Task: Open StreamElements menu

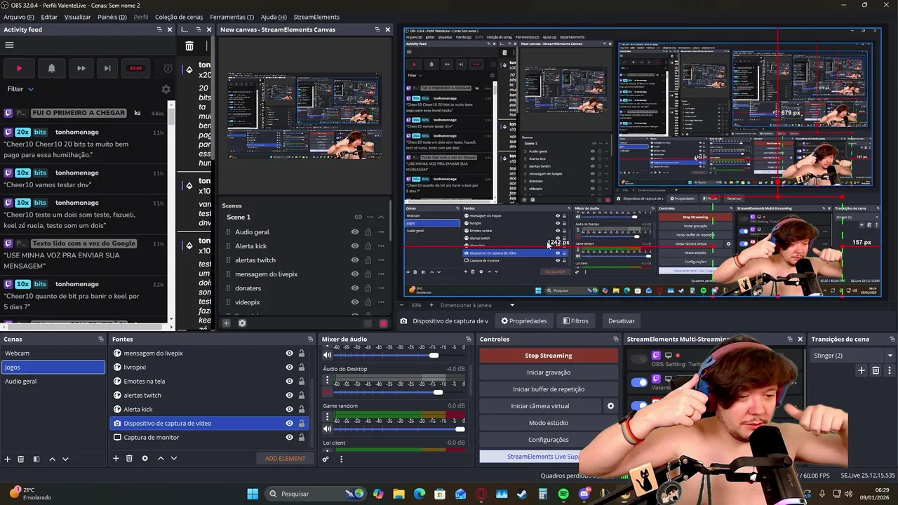Action: click(x=316, y=17)
